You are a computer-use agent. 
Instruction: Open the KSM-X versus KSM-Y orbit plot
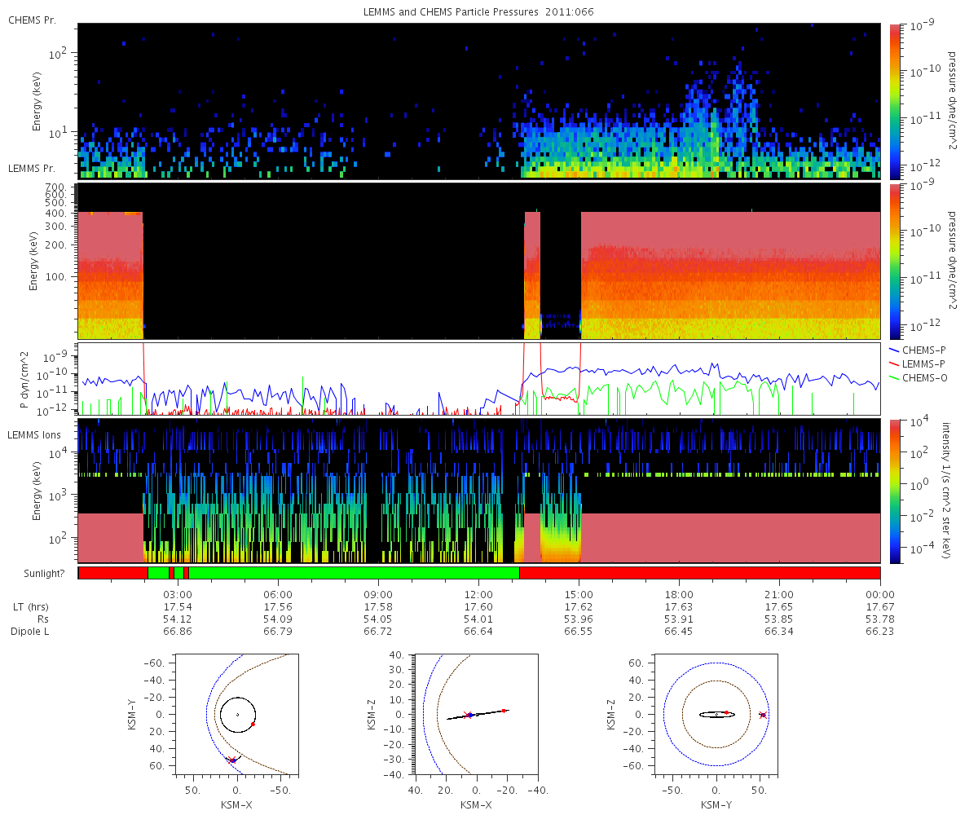pyautogui.click(x=237, y=715)
